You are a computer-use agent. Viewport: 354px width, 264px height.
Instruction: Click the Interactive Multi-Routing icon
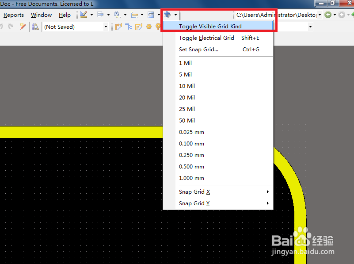(129, 27)
